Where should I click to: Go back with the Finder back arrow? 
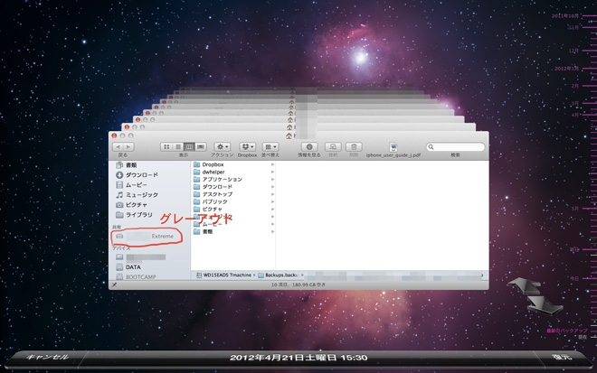pyautogui.click(x=118, y=147)
